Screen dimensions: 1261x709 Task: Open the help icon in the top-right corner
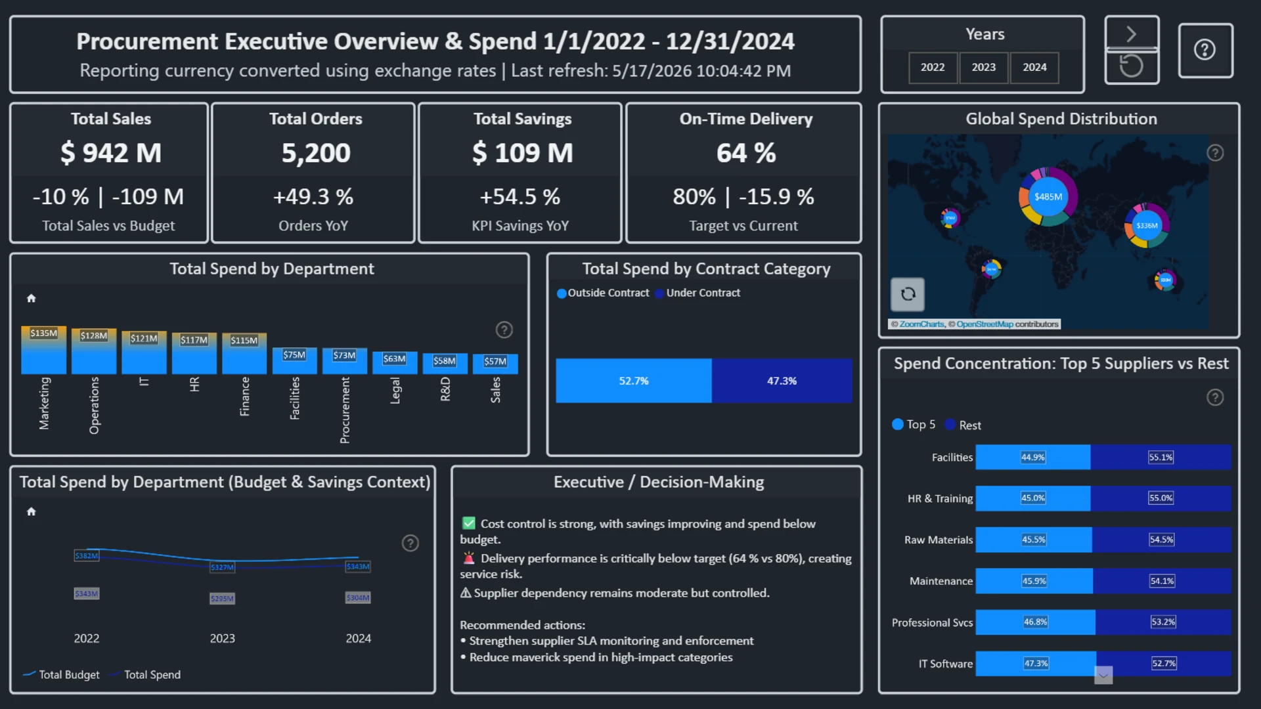(1205, 50)
